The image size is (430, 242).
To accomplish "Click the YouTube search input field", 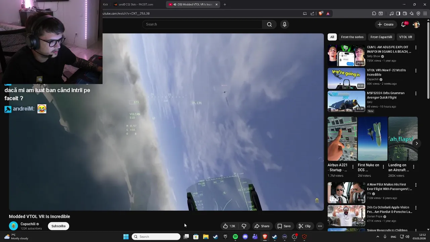I will [x=202, y=24].
